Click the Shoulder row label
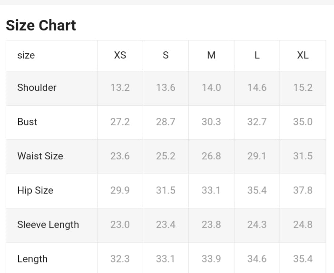The height and width of the screenshot is (273, 334). [37, 88]
